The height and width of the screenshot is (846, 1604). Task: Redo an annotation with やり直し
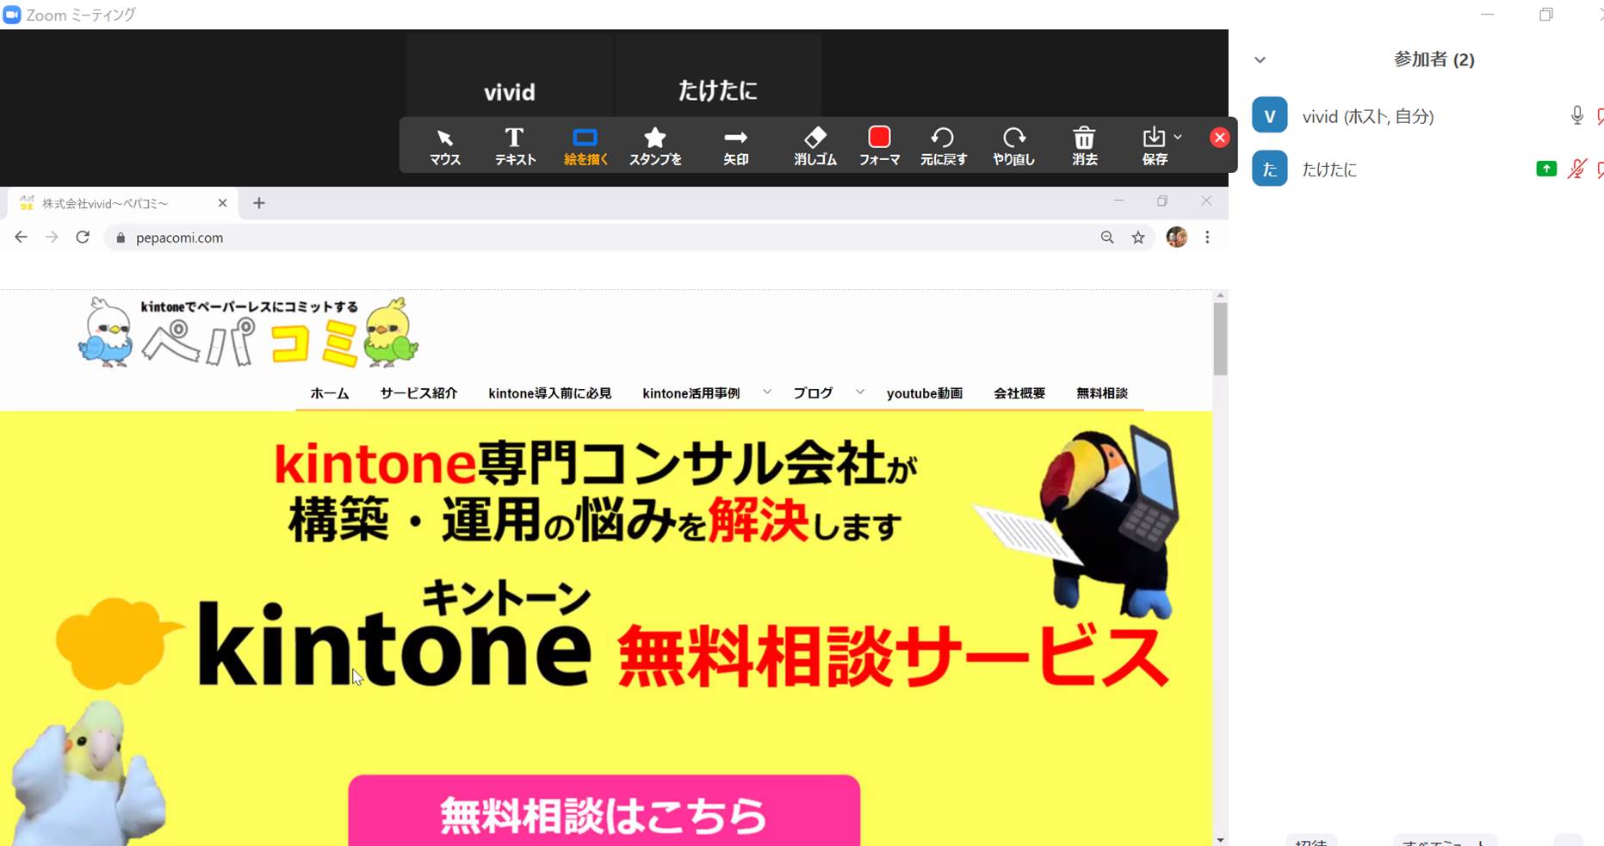[x=1013, y=145]
